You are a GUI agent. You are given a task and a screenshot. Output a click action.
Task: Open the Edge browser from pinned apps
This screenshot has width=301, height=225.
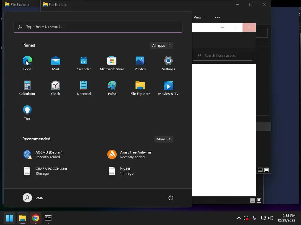click(27, 64)
